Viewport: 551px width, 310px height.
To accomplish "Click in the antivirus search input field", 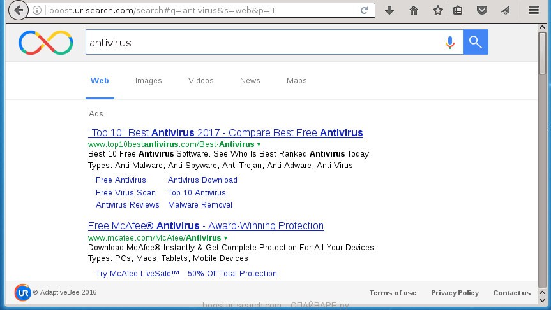I will 262,43.
